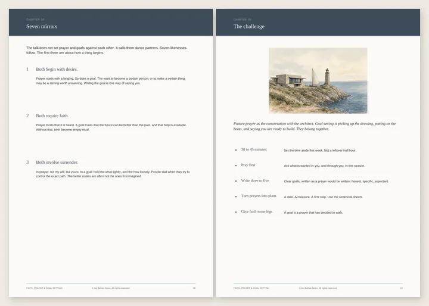Click the paragraph starting 'Prayer starts with a longing'
The image size is (429, 306).
(x=111, y=81)
